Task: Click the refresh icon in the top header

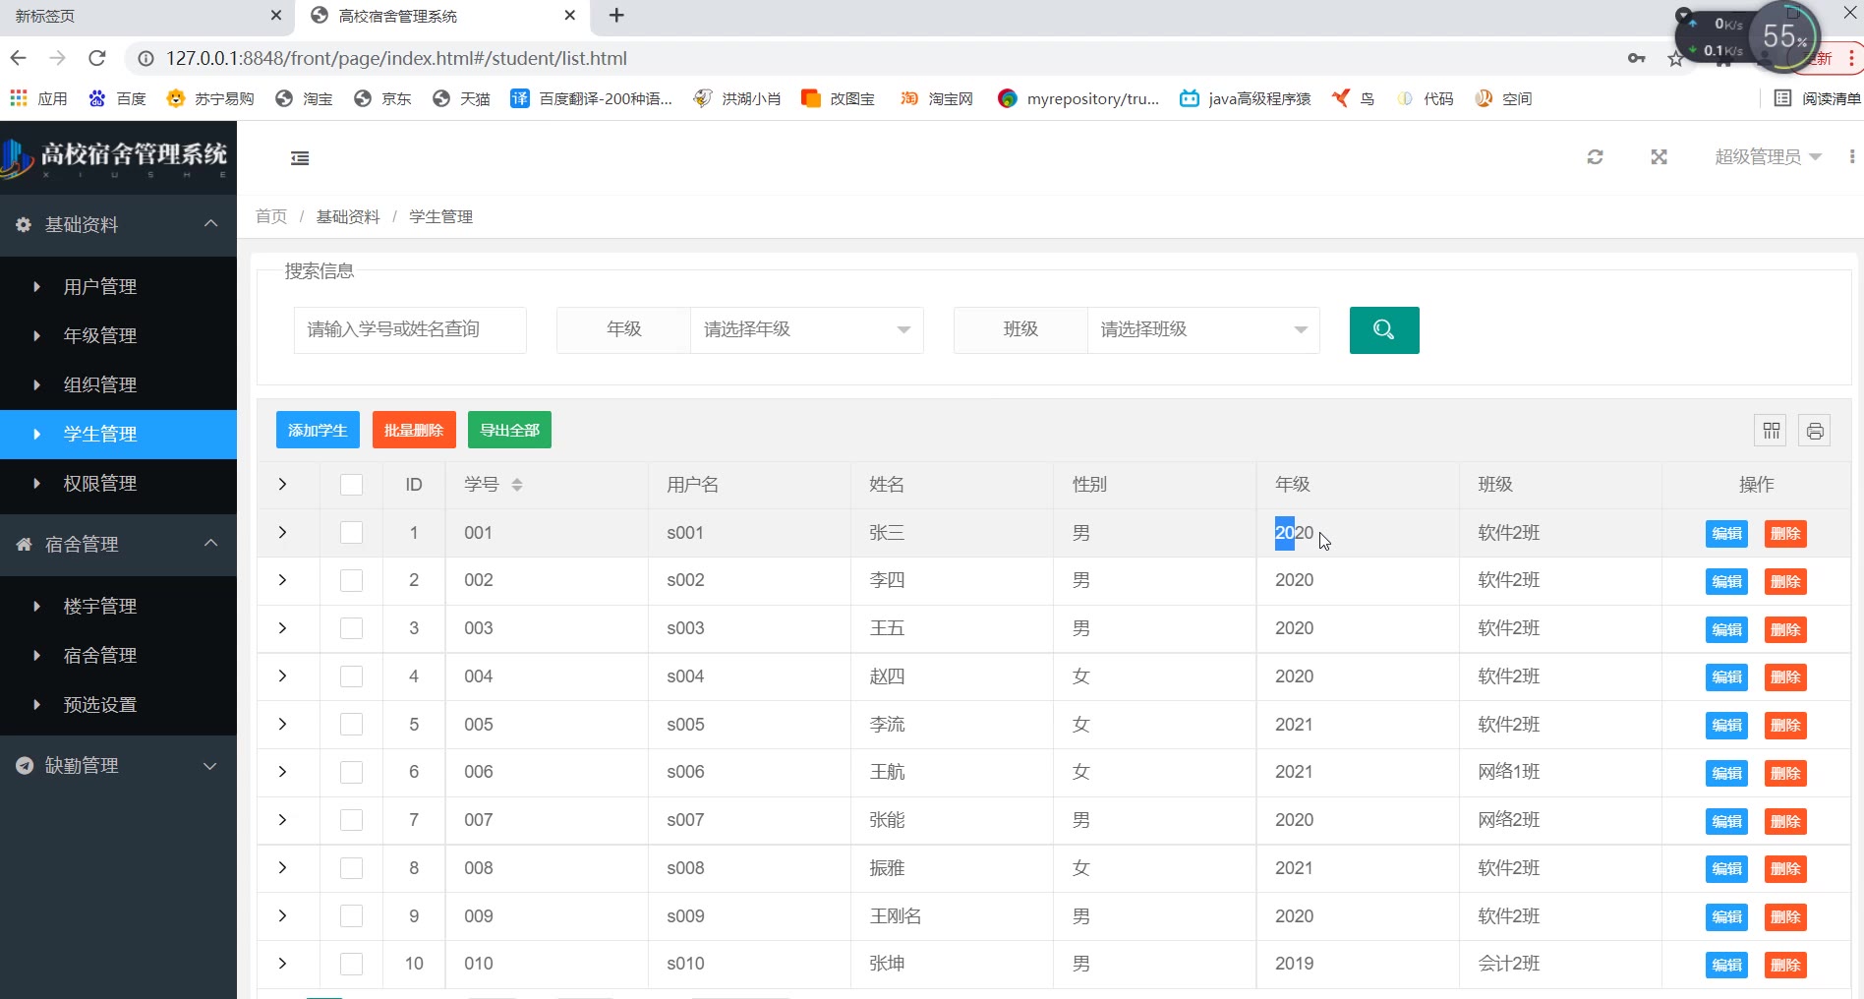Action: (x=1595, y=157)
